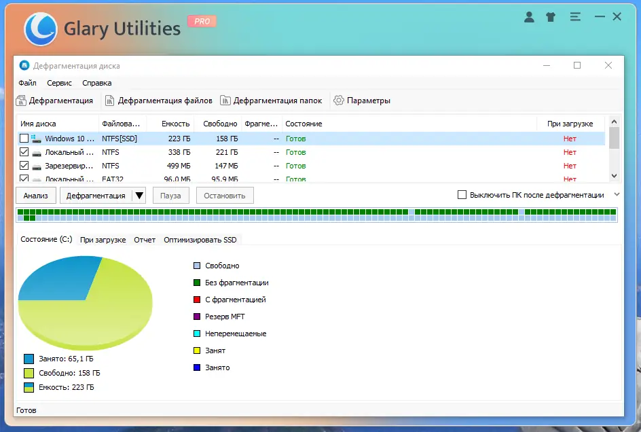The height and width of the screenshot is (432, 641).
Task: Expand the chevron beside shutdown option
Action: click(x=617, y=195)
